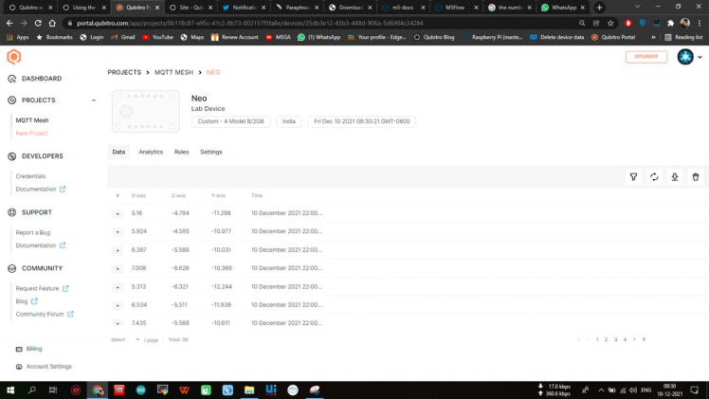Viewport: 709px width, 399px height.
Task: Delete data with the trash bin icon
Action: coord(696,176)
